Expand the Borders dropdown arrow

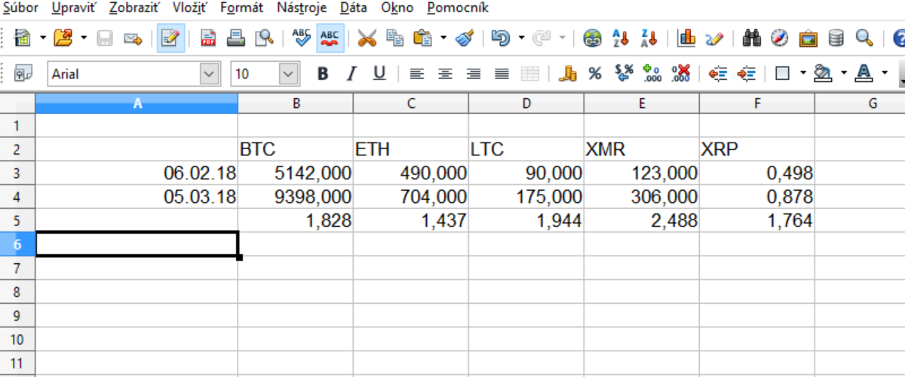click(x=803, y=74)
